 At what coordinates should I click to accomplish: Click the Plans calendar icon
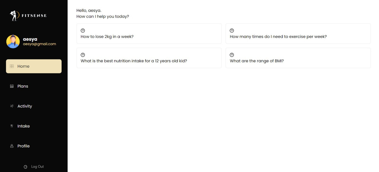point(12,86)
